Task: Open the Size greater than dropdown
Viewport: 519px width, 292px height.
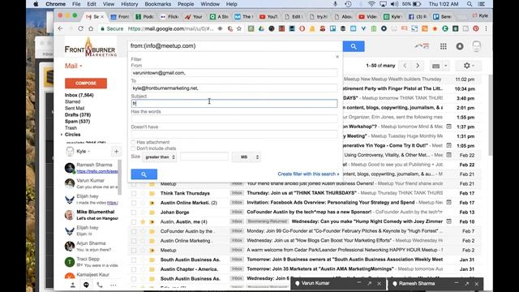Action: tap(159, 157)
